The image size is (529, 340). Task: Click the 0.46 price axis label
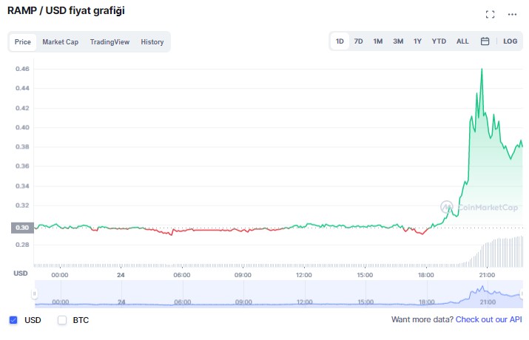click(22, 69)
